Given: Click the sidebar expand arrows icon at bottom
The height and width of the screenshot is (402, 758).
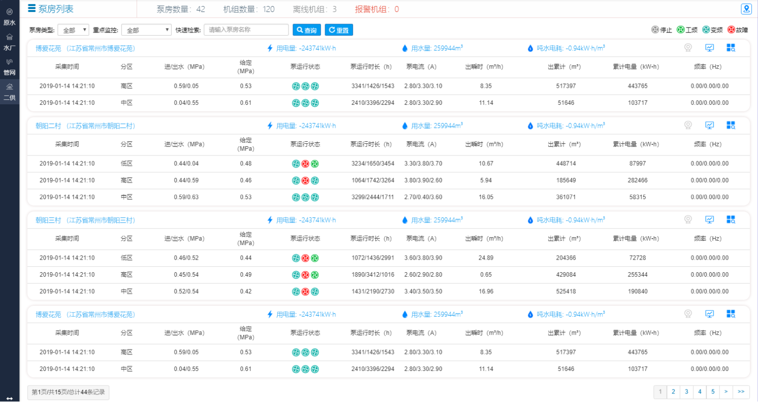Looking at the screenshot, I should (x=9, y=398).
